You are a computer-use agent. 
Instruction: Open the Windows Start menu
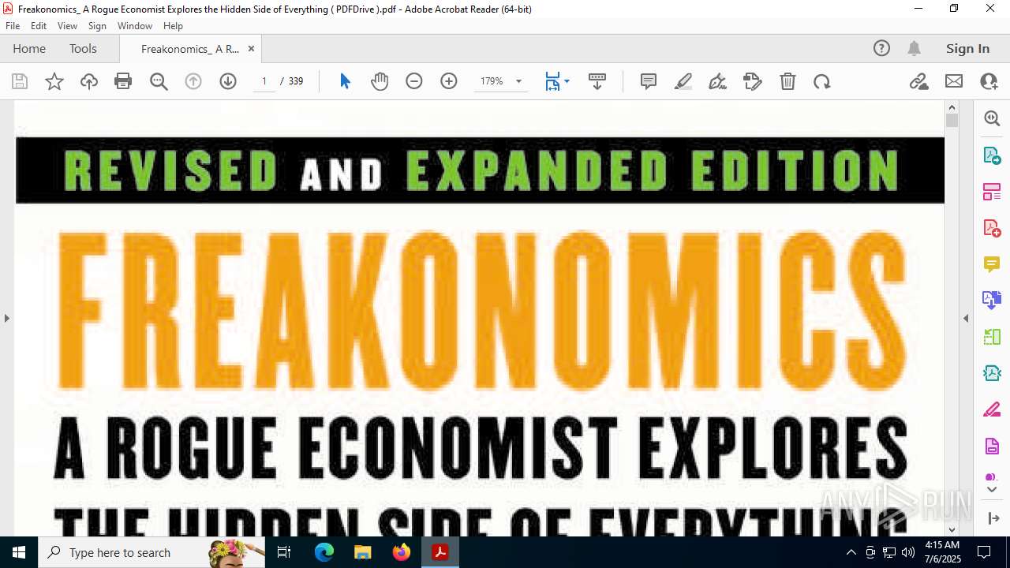coord(19,552)
